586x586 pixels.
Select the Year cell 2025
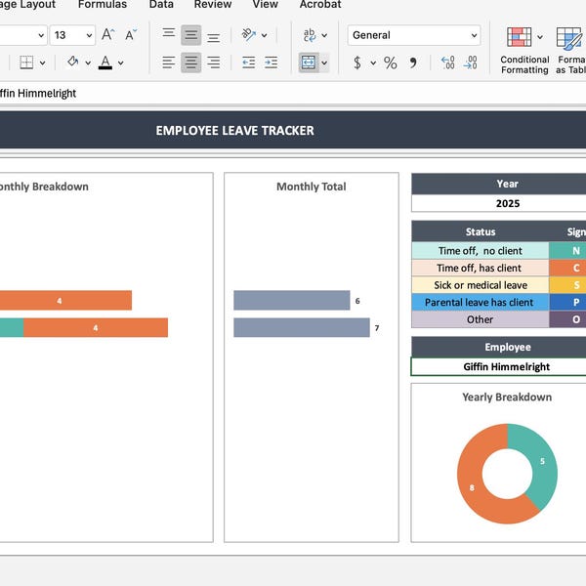(498, 203)
